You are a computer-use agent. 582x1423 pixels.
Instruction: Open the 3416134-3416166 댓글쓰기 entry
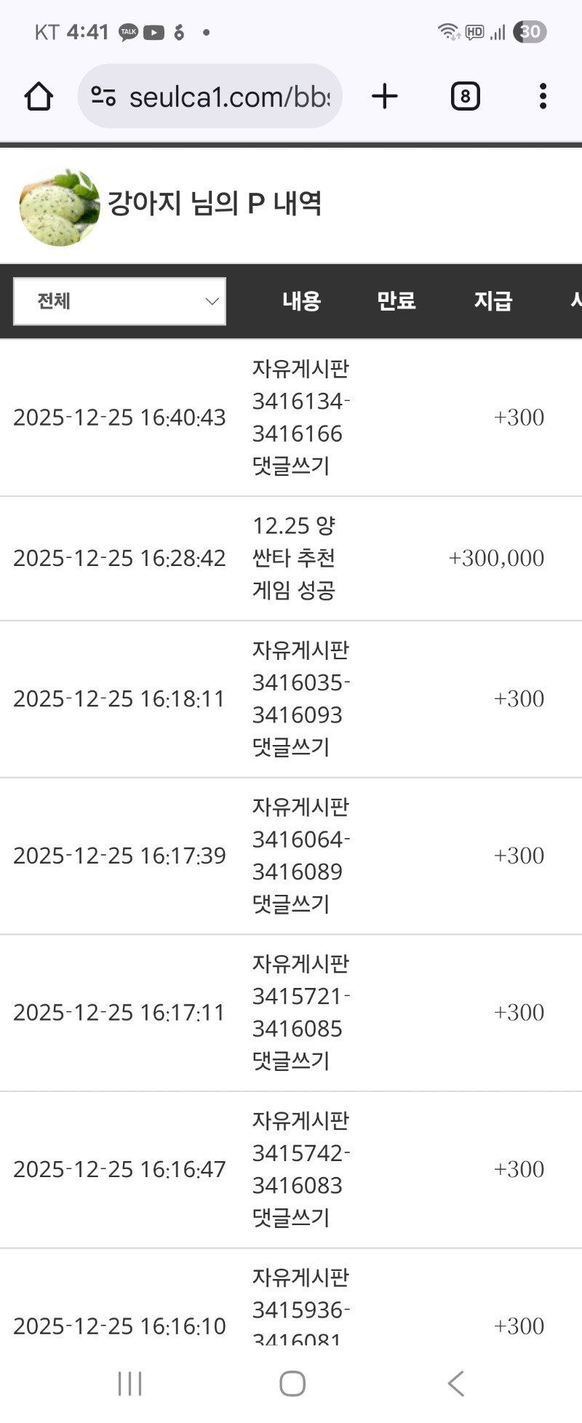tap(300, 418)
